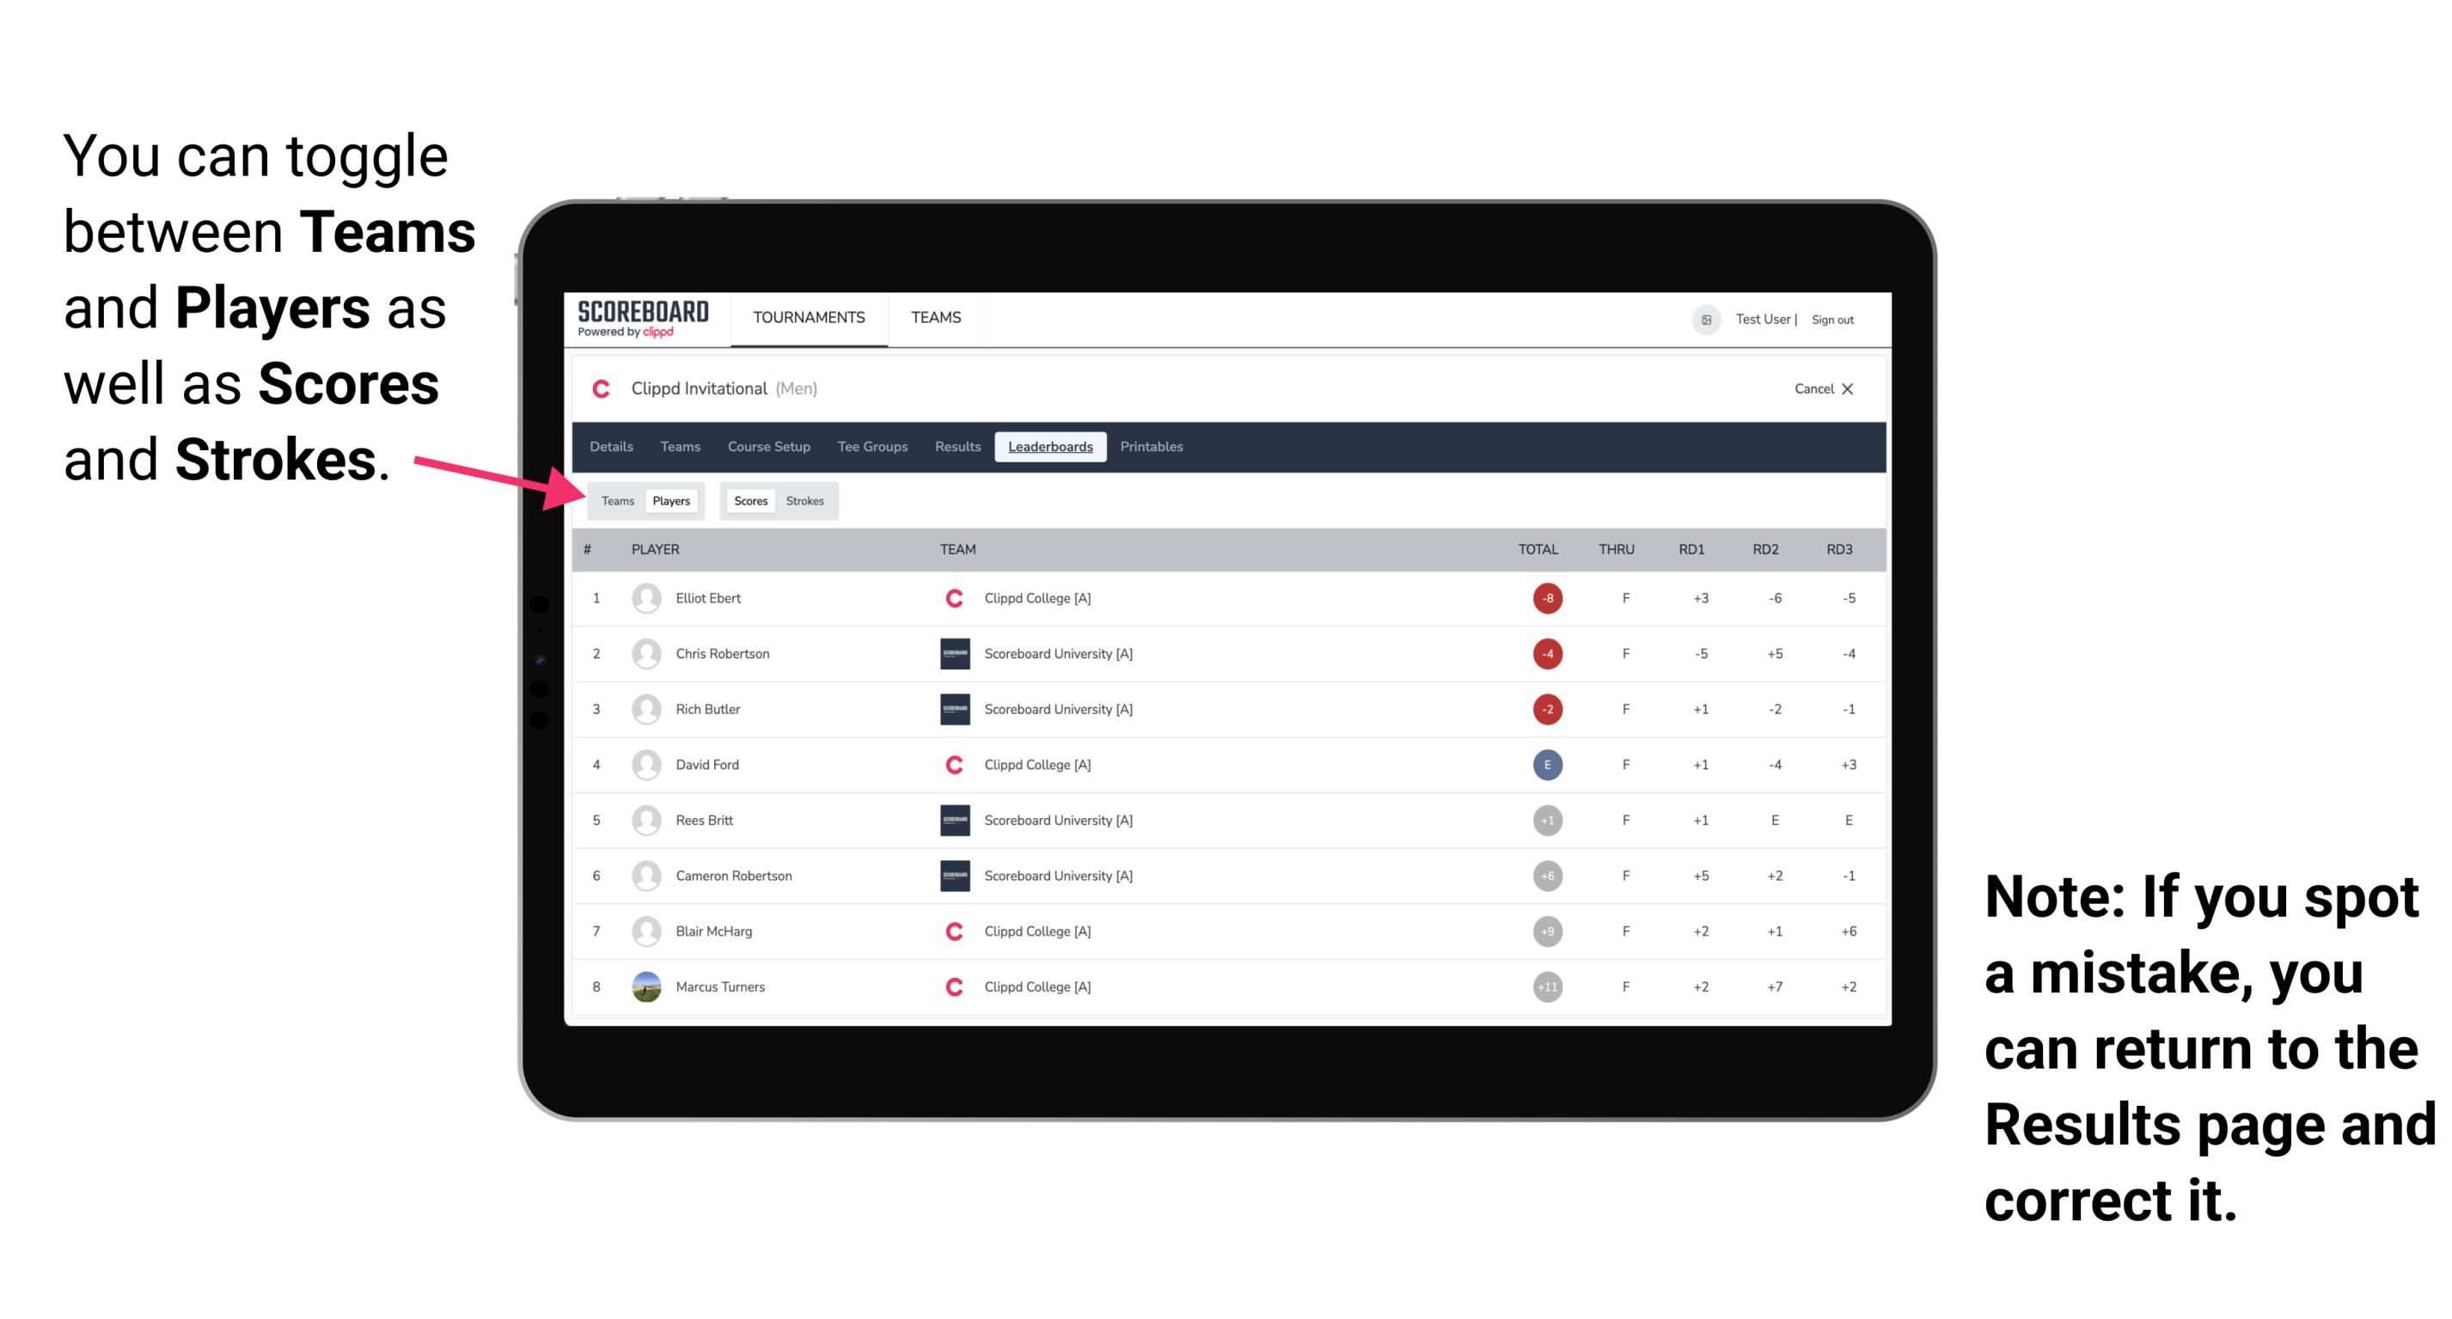Viewport: 2452px width, 1319px height.
Task: Toggle to Strokes display mode
Action: pos(807,500)
